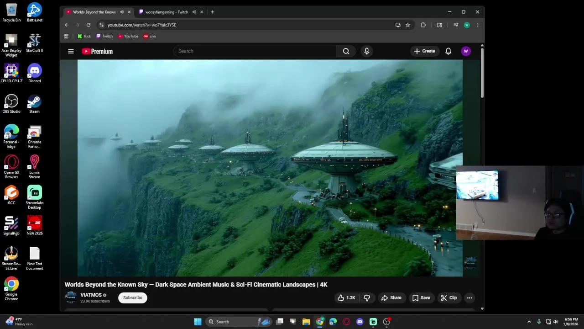Install or cast icon in address bar
This screenshot has width=584, height=329.
coord(398,25)
